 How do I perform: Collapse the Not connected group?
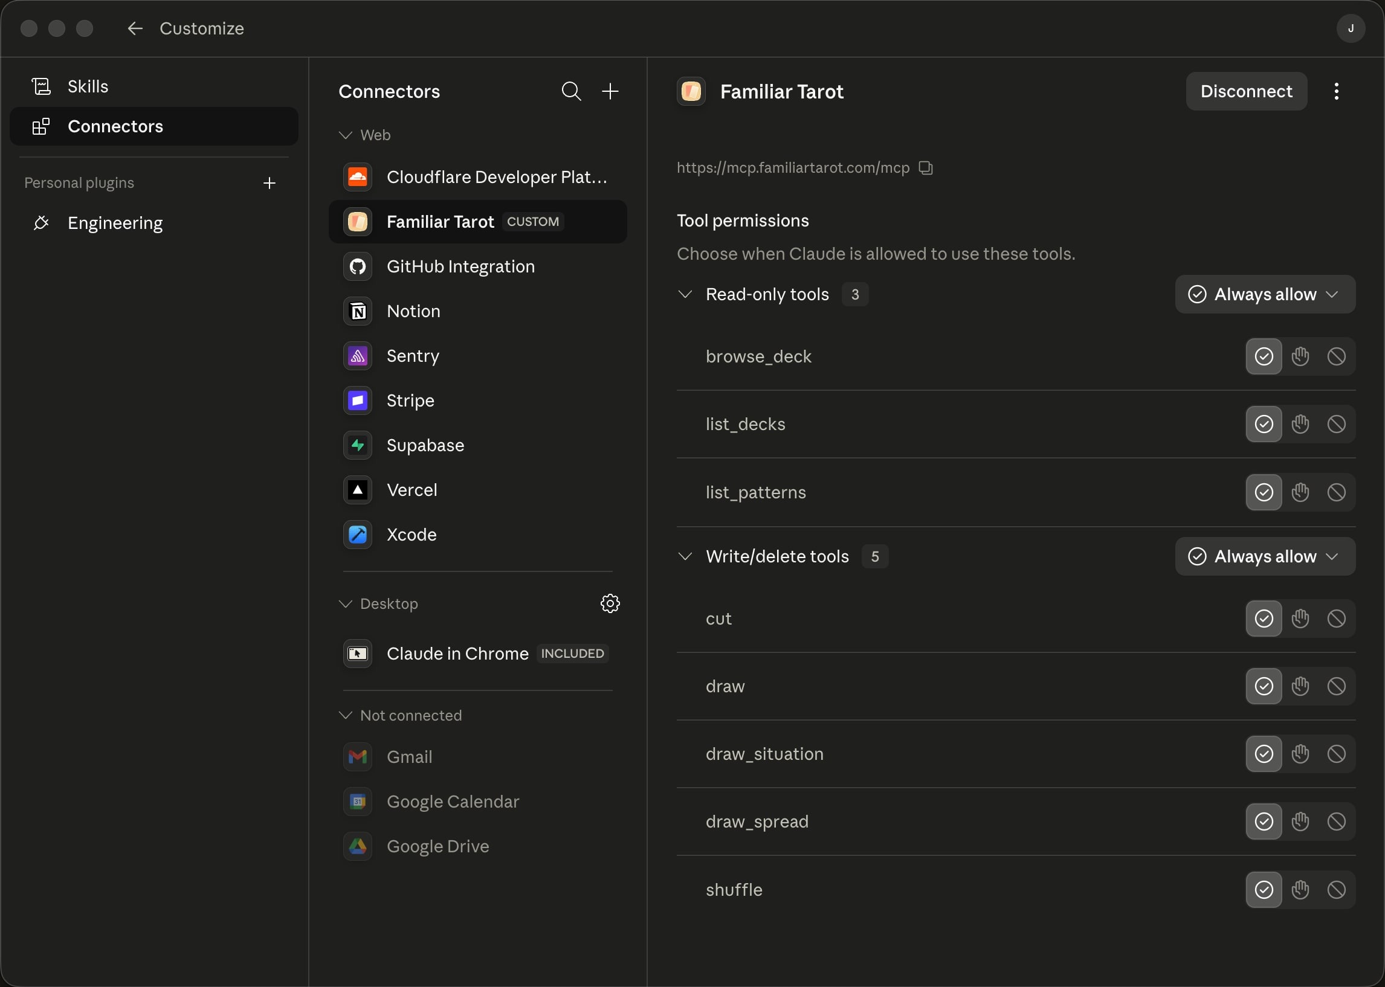[x=345, y=715]
